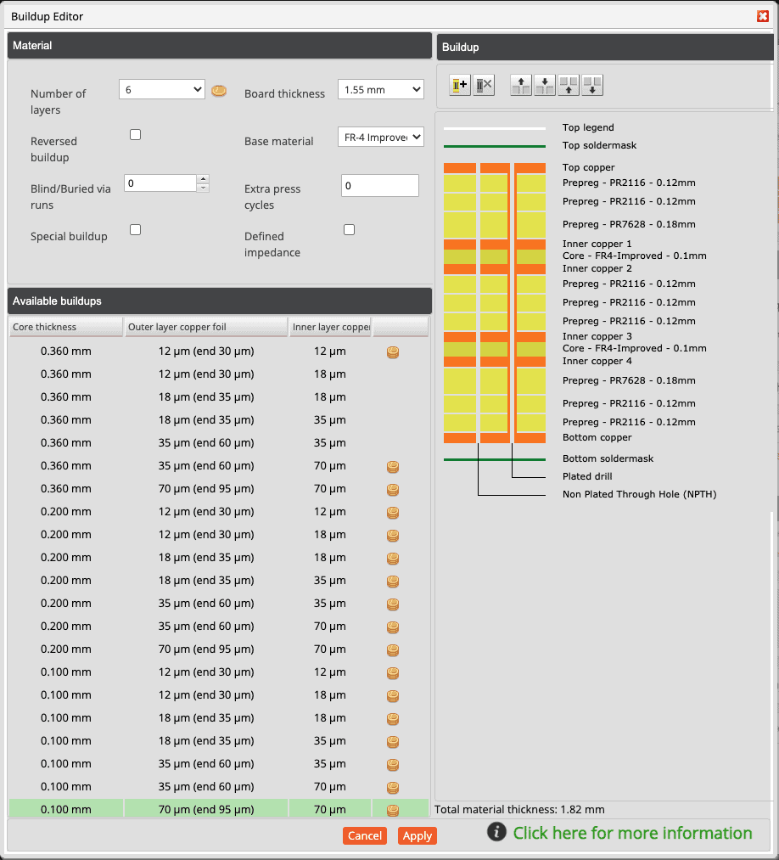Click coin icon in 0.100 mm 12 µm/12 µm row
The height and width of the screenshot is (860, 779).
pos(393,673)
